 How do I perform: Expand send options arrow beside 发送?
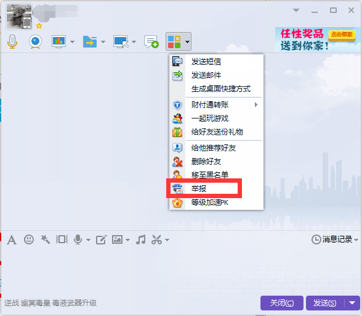[352, 303]
